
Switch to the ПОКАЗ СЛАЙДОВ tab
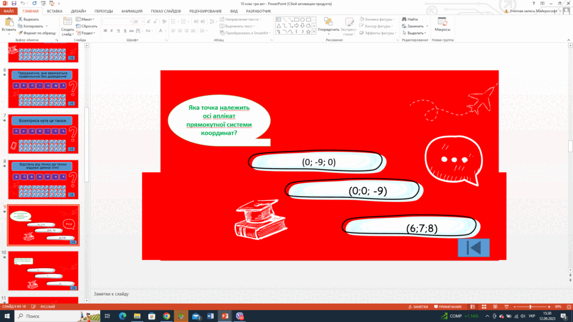166,12
